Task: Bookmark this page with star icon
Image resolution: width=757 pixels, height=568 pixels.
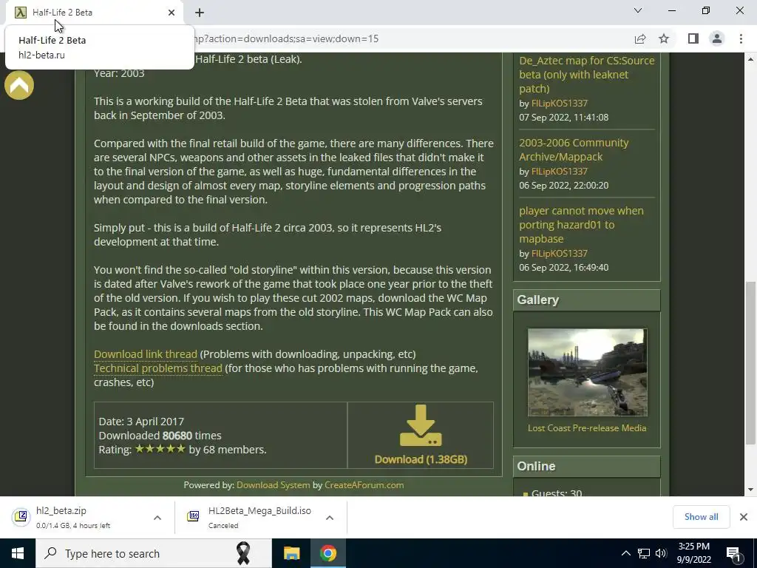Action: click(x=664, y=38)
